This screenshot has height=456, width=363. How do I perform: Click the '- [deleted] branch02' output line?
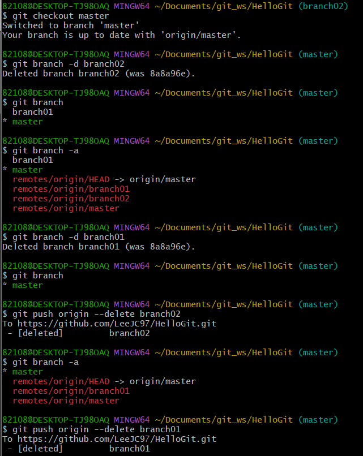pyautogui.click(x=79, y=333)
